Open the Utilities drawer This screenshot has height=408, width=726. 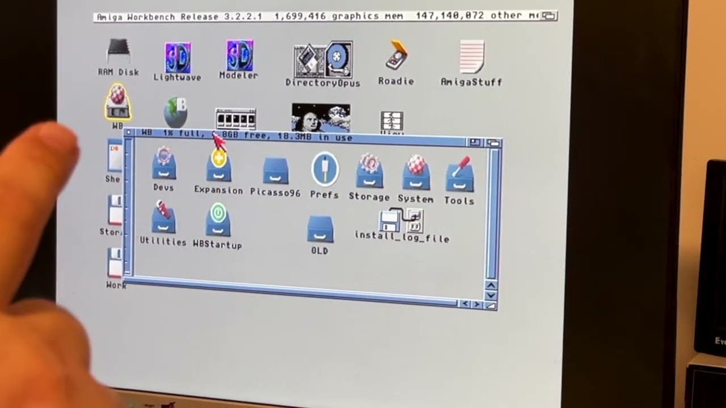pyautogui.click(x=163, y=218)
